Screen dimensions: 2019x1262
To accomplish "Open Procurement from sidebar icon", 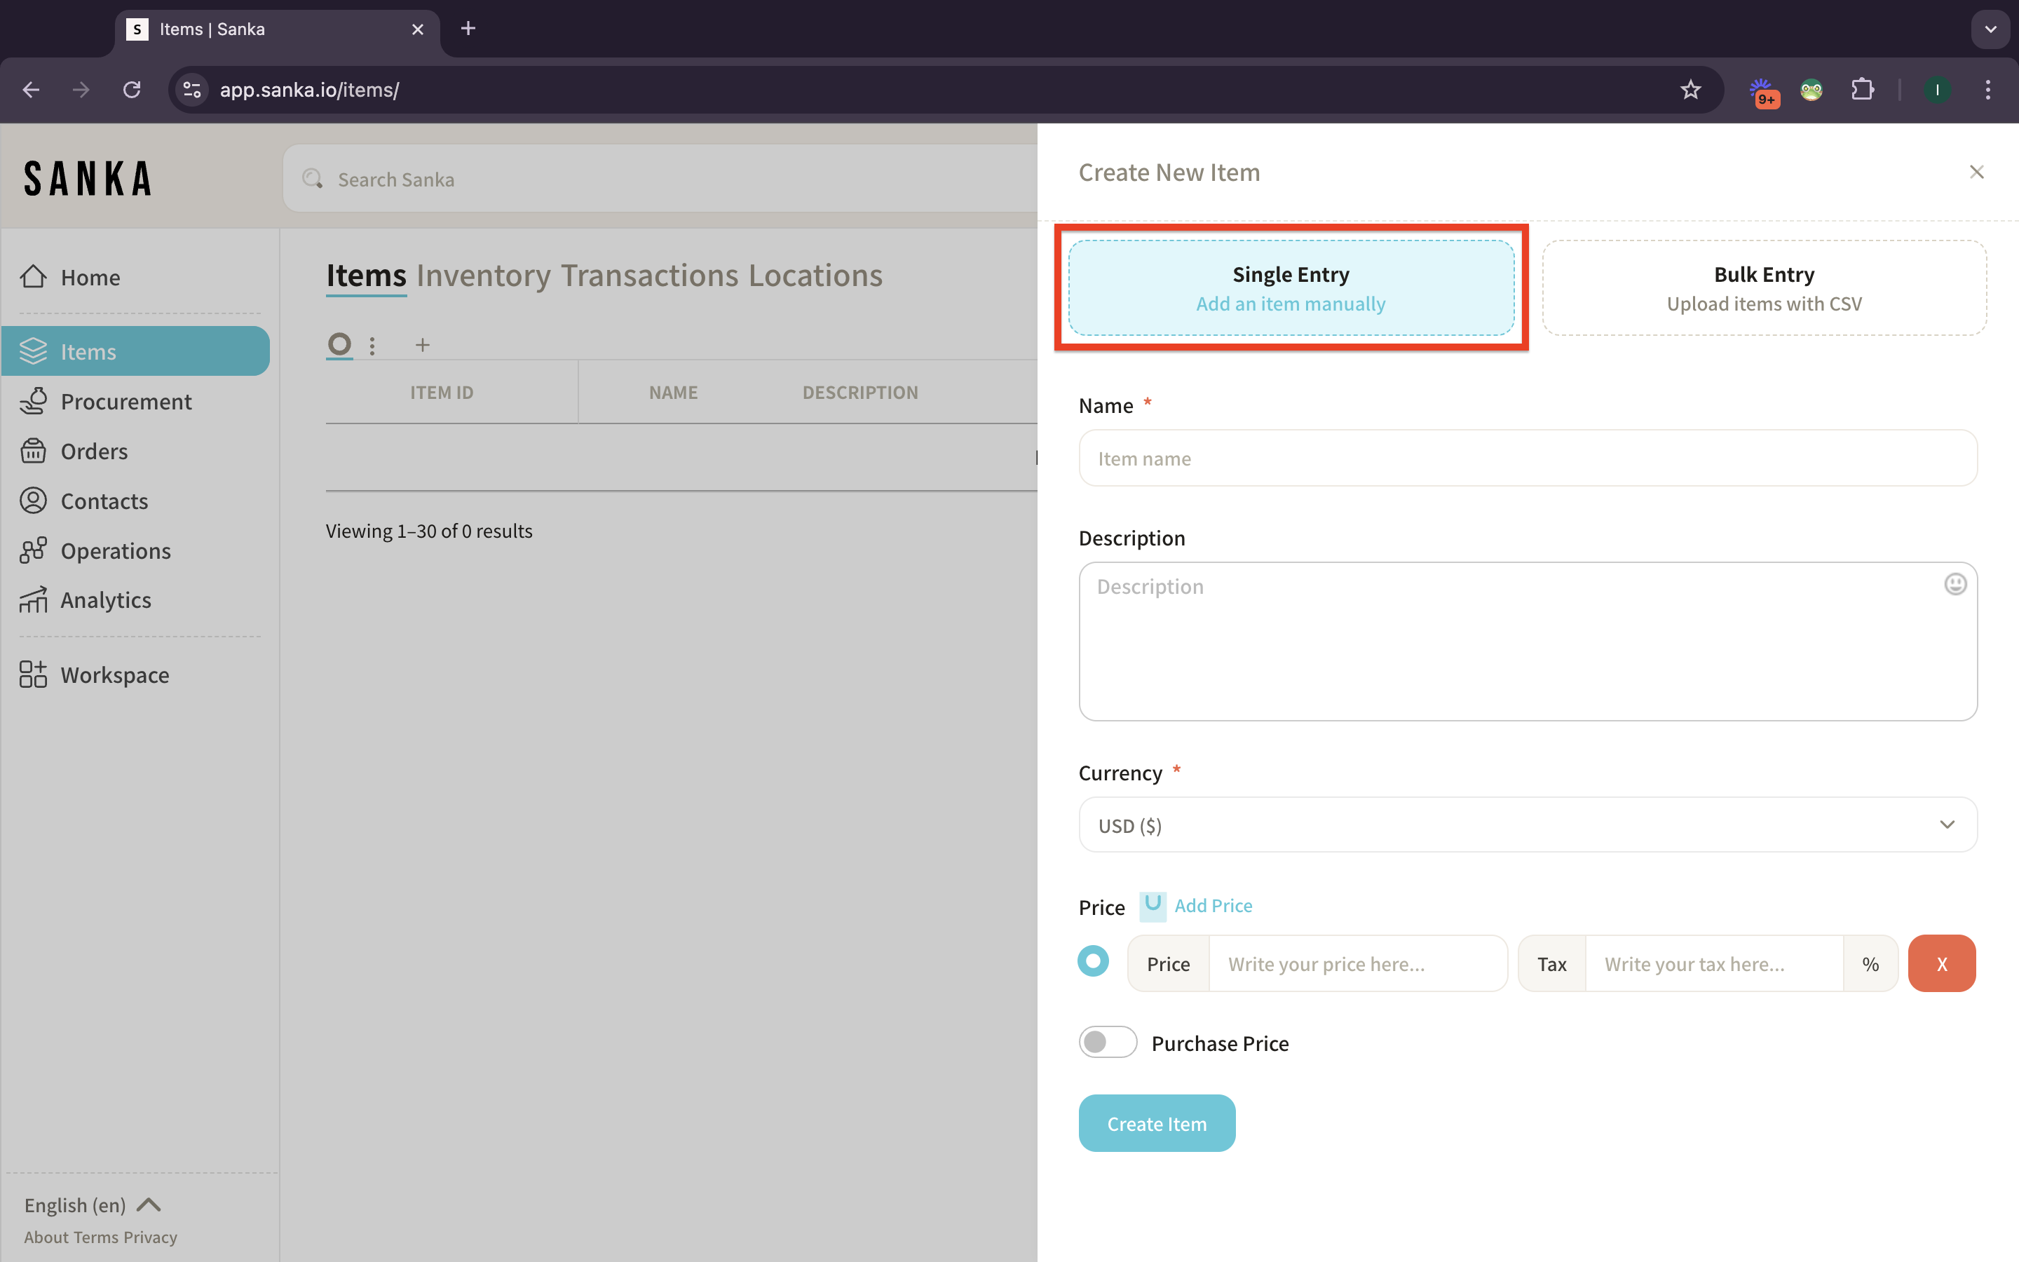I will tap(34, 402).
